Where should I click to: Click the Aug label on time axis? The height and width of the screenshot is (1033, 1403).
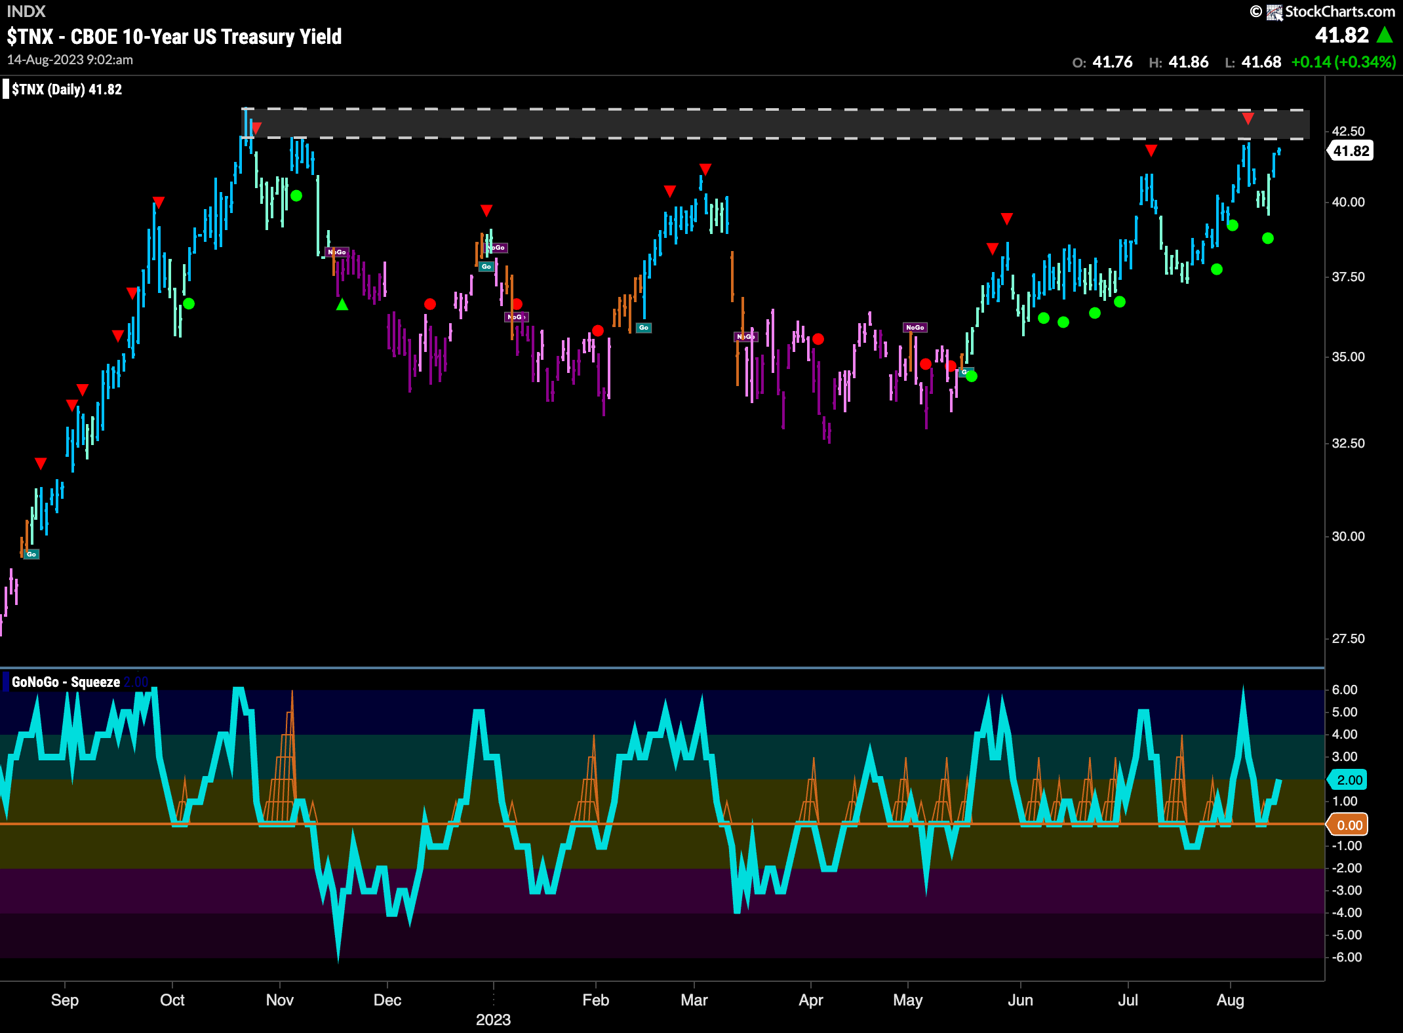(x=1231, y=1000)
